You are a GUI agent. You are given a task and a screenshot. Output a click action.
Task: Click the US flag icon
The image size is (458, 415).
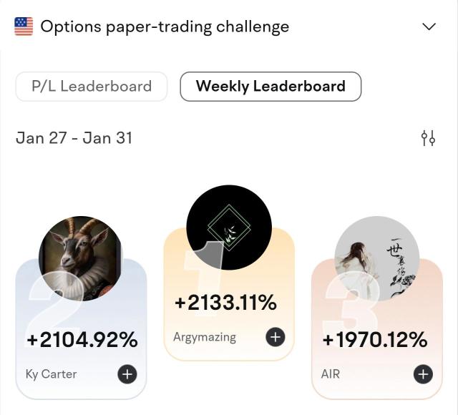pos(24,26)
